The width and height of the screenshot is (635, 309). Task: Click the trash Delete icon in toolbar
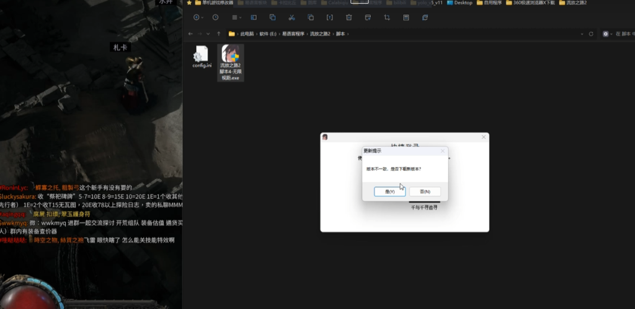(349, 17)
